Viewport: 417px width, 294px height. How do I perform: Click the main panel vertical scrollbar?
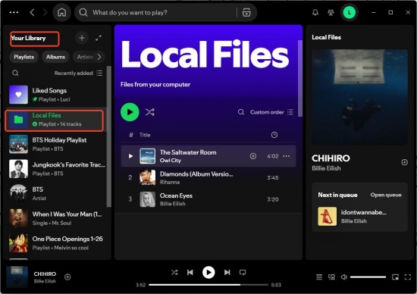(300, 78)
